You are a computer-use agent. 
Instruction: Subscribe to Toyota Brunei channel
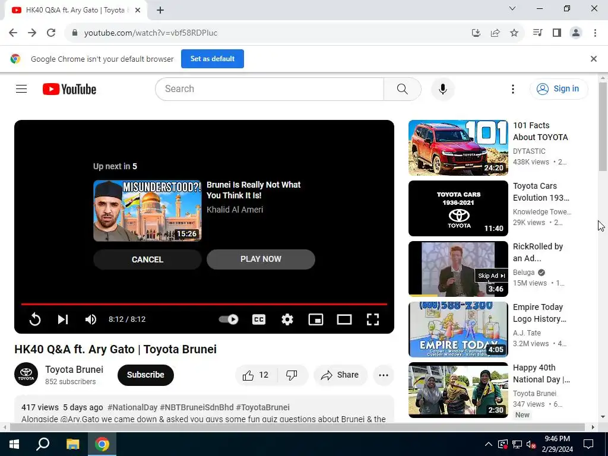145,375
